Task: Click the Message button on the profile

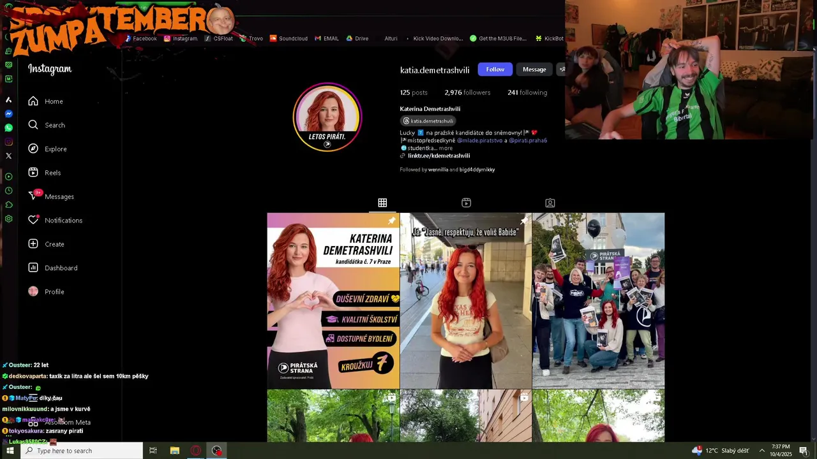Action: coord(534,69)
